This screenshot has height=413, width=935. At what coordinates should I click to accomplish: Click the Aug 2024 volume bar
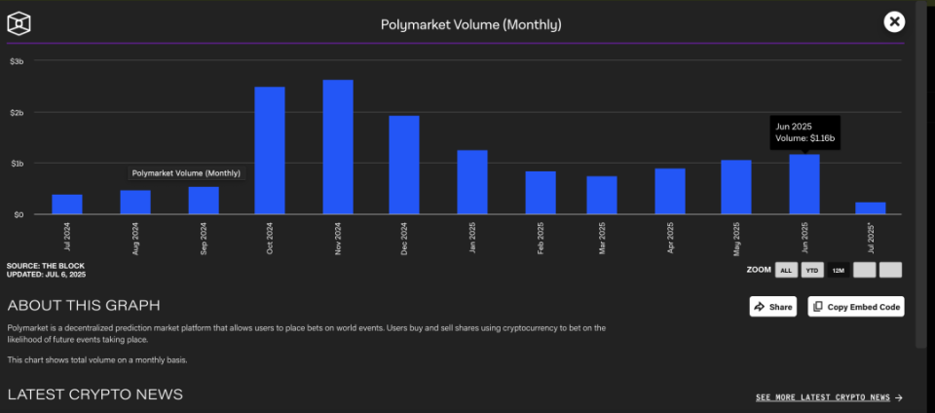pos(135,202)
